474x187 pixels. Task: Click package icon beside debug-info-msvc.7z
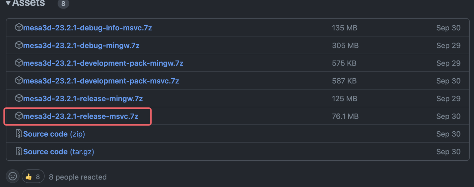[x=19, y=27]
